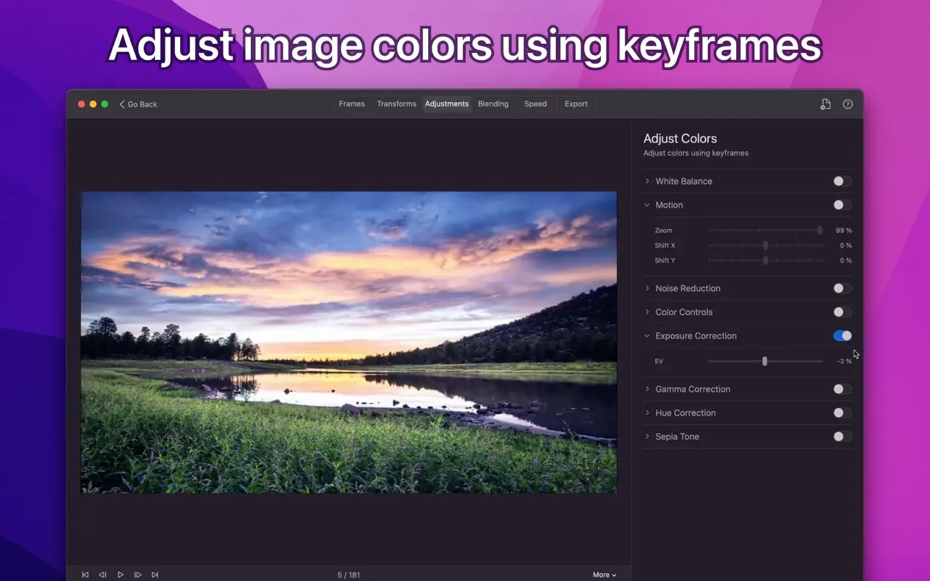Collapse the Motion section
The height and width of the screenshot is (581, 930).
(x=647, y=205)
